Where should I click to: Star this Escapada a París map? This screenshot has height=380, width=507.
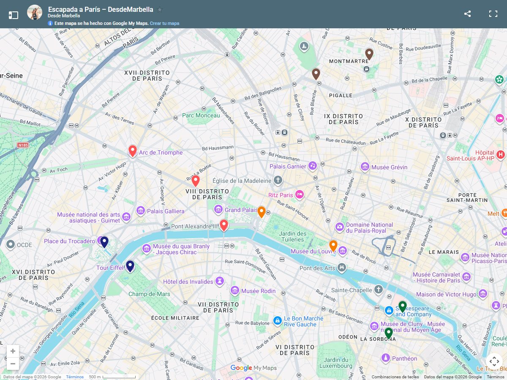159,9
